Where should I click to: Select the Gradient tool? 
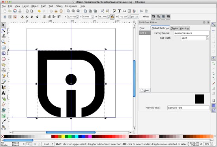pos(4,116)
